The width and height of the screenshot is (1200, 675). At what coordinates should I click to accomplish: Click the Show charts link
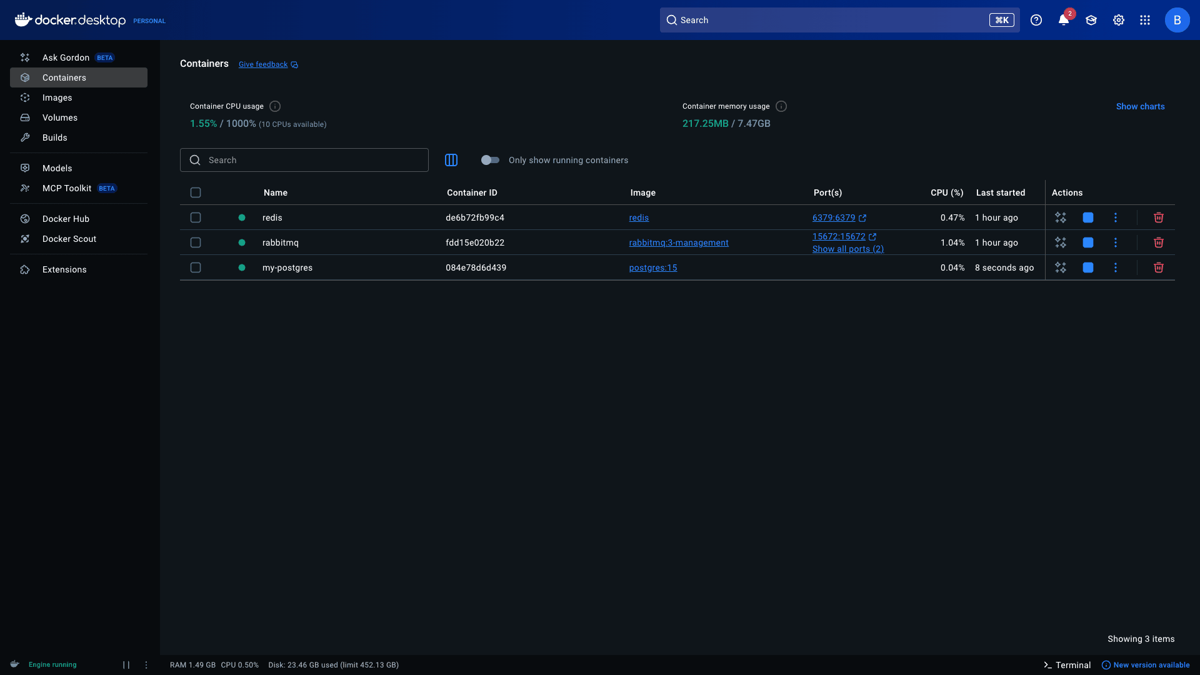pyautogui.click(x=1140, y=106)
